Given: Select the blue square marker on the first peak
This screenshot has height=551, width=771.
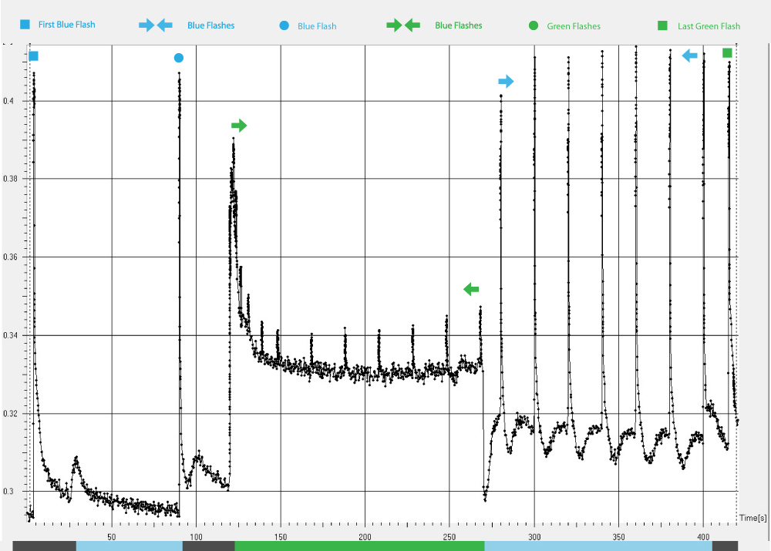Looking at the screenshot, I should (x=33, y=55).
